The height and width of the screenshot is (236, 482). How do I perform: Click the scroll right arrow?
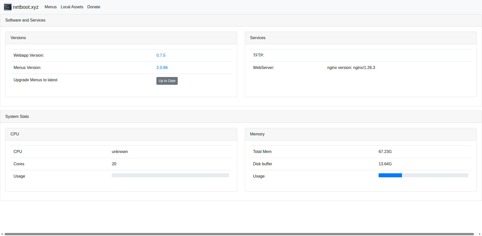[x=480, y=234]
